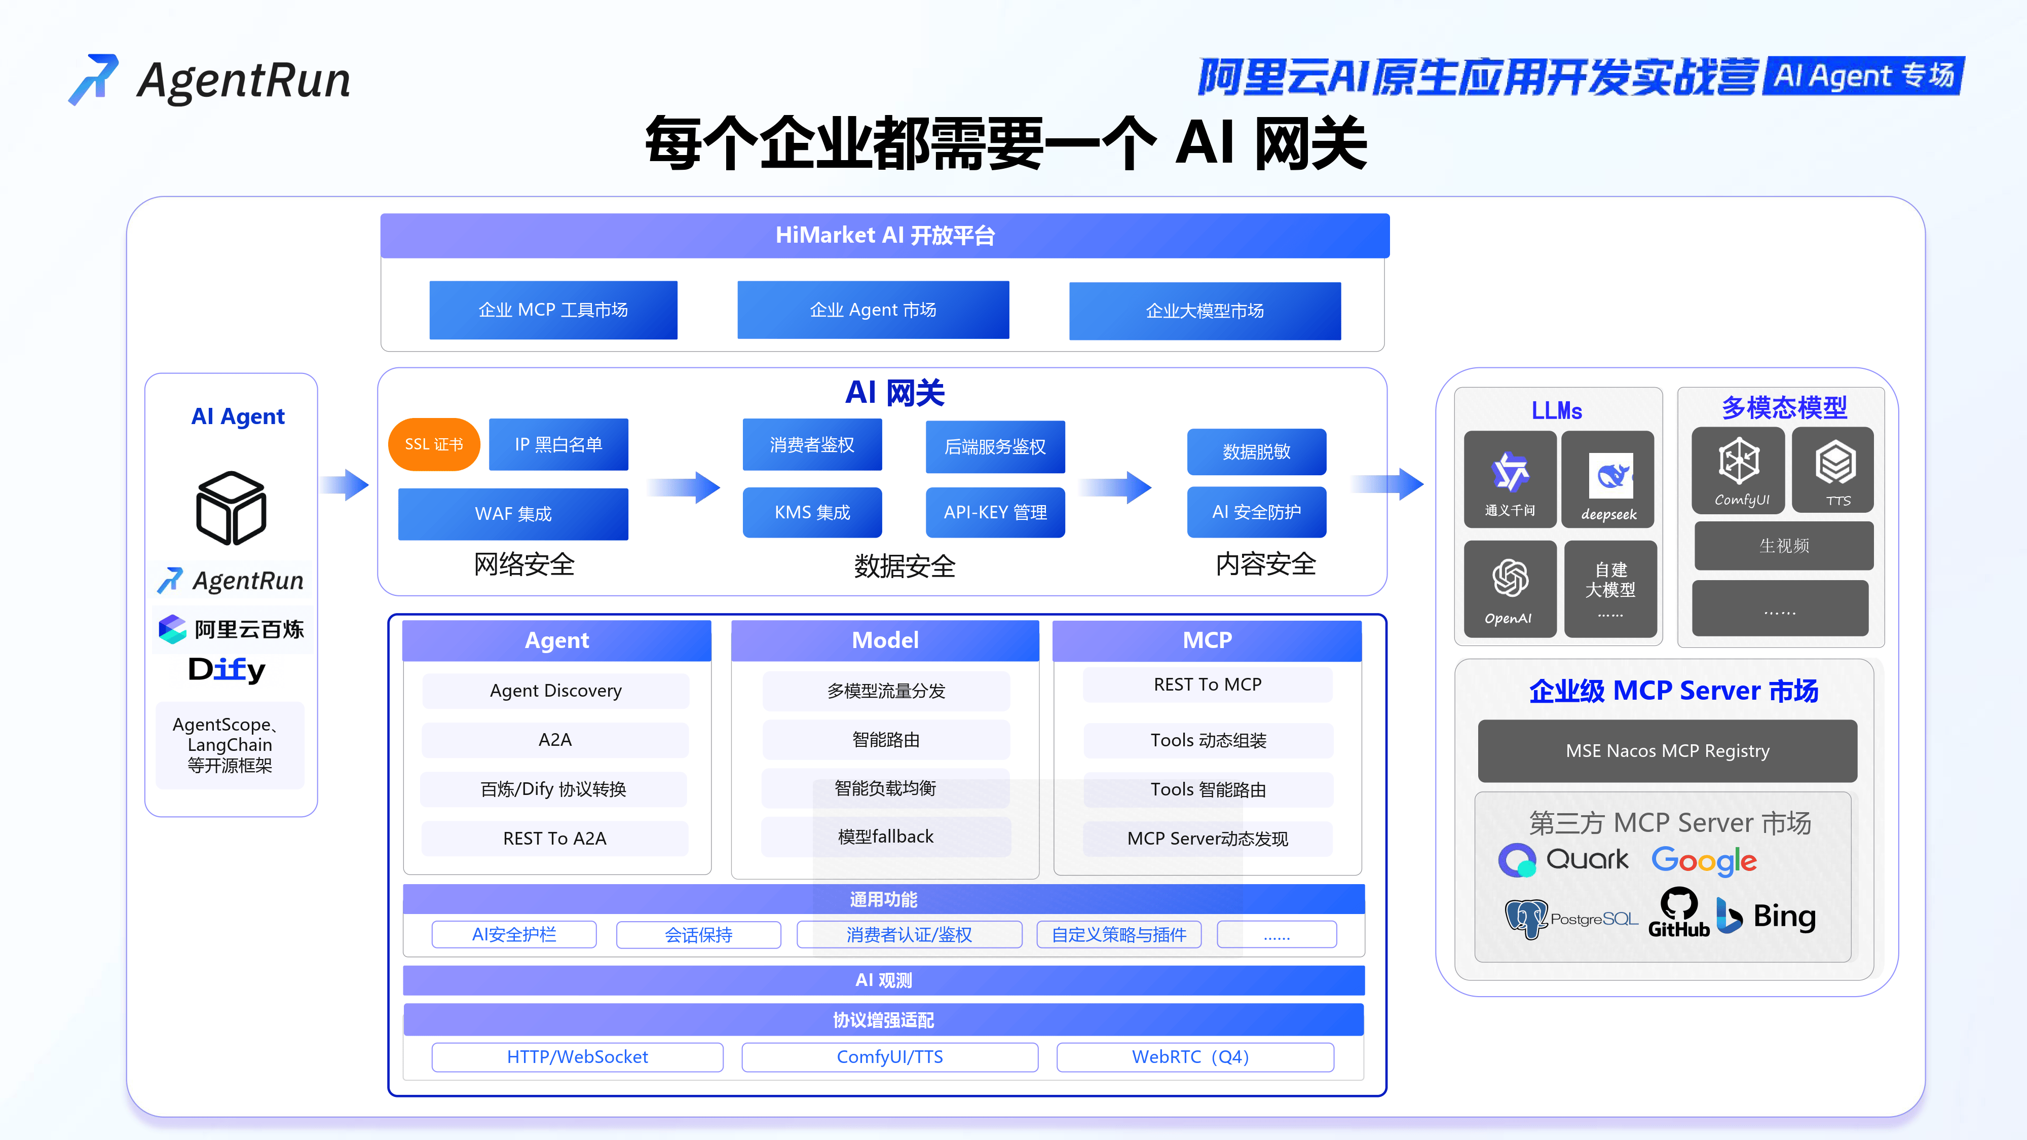Click the 消费者认证/鉴权 chip

tap(910, 935)
